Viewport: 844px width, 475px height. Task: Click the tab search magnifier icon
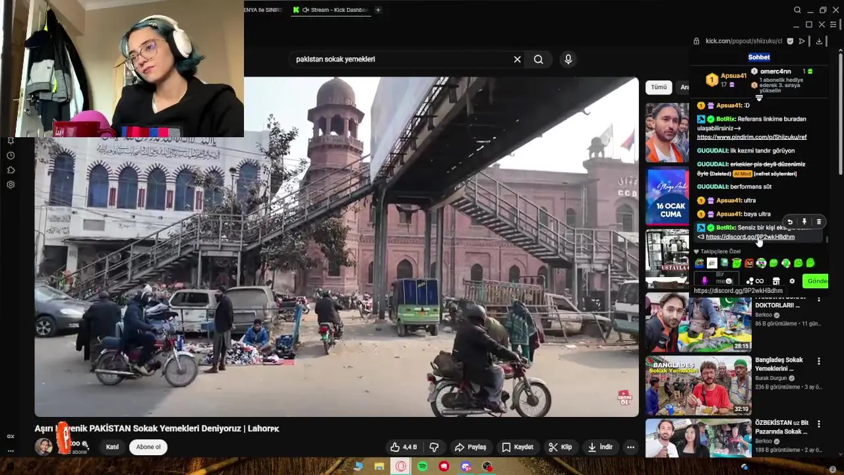[797, 10]
